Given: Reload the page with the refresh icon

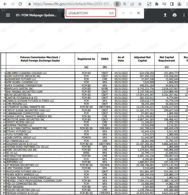Looking at the screenshot, I should 20,4.
